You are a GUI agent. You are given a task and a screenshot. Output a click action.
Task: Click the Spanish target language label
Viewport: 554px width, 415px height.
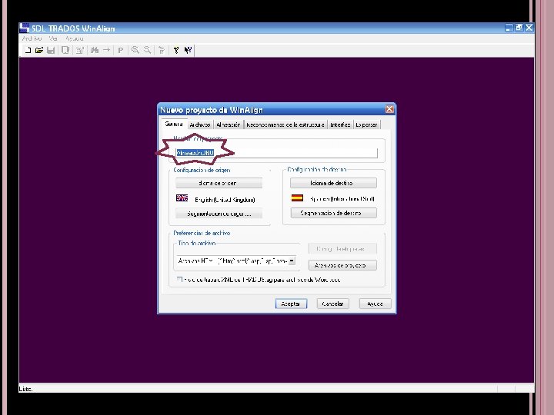tap(342, 199)
